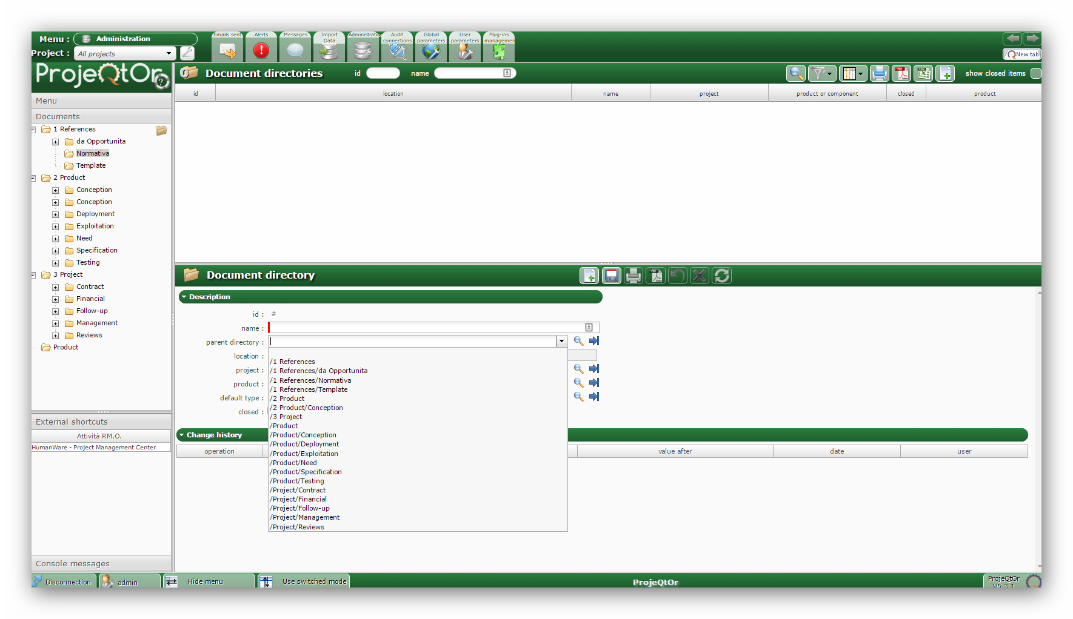Choose /Product/Specification from the dropdown list
This screenshot has width=1073, height=619.
[307, 472]
